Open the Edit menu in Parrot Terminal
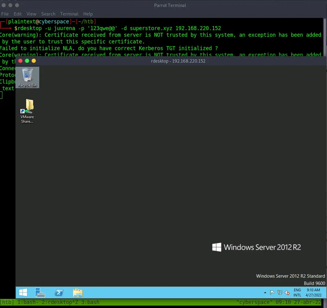Image resolution: width=327 pixels, height=308 pixels. (18, 14)
